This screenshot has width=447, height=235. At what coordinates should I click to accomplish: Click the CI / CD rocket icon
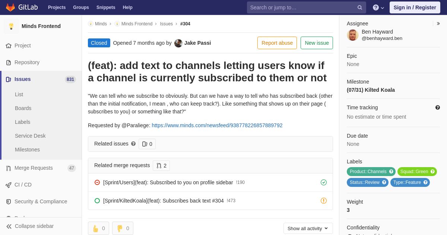coord(9,185)
